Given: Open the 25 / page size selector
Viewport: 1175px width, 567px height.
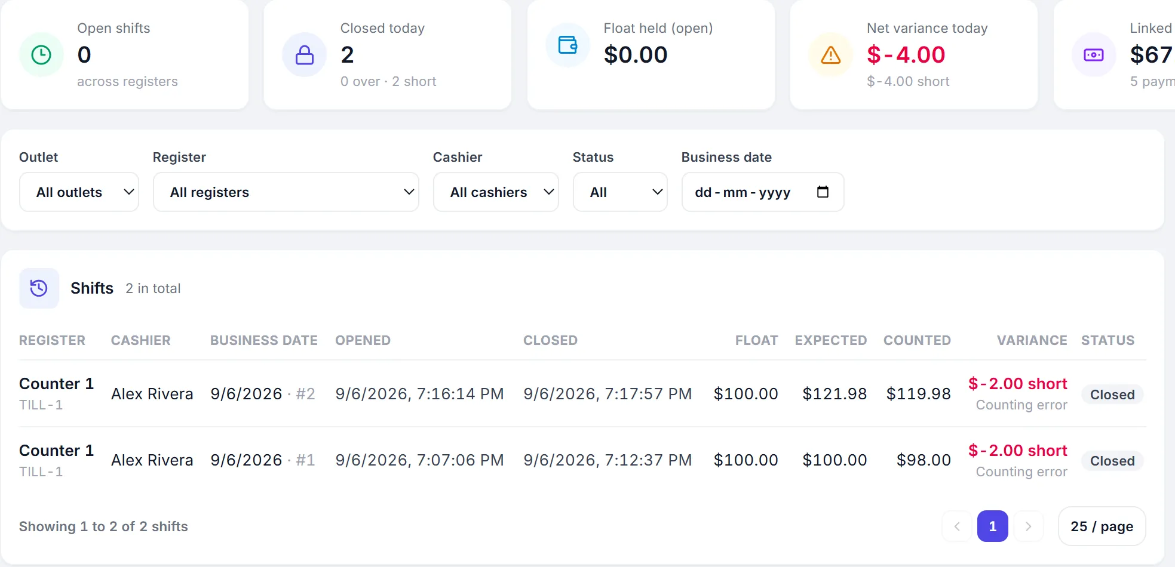Looking at the screenshot, I should [1102, 526].
